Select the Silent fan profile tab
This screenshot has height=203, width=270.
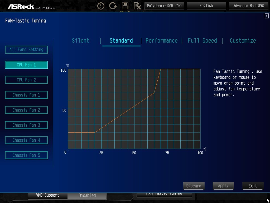click(x=81, y=40)
